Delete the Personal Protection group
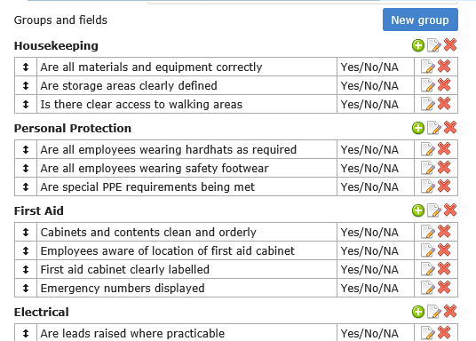Viewport: 476px width, 341px height. pos(450,128)
